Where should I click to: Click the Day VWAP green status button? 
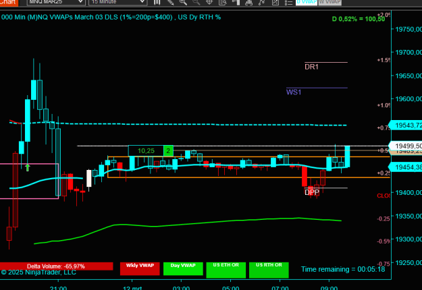183,269
